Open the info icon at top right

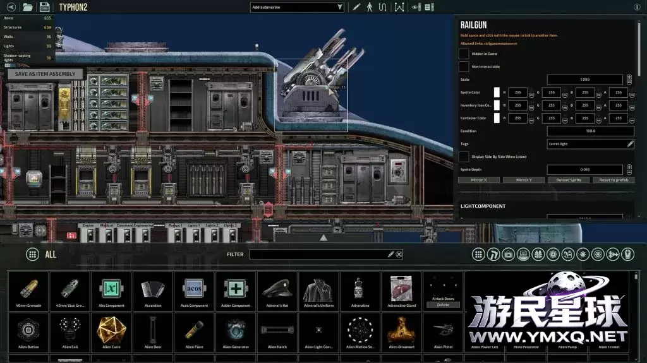coord(637,7)
